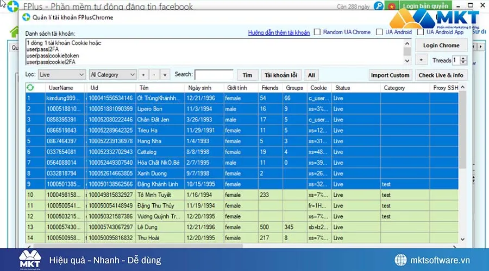Screen dimensions: 489x271
Task: Click the Login bản quyền button
Action: point(425,6)
